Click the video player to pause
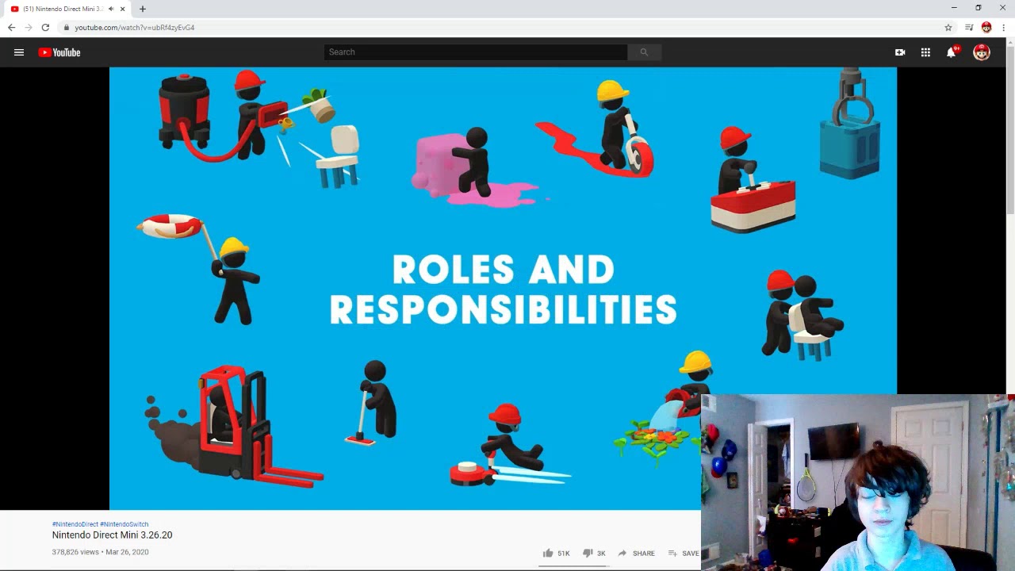 click(503, 289)
